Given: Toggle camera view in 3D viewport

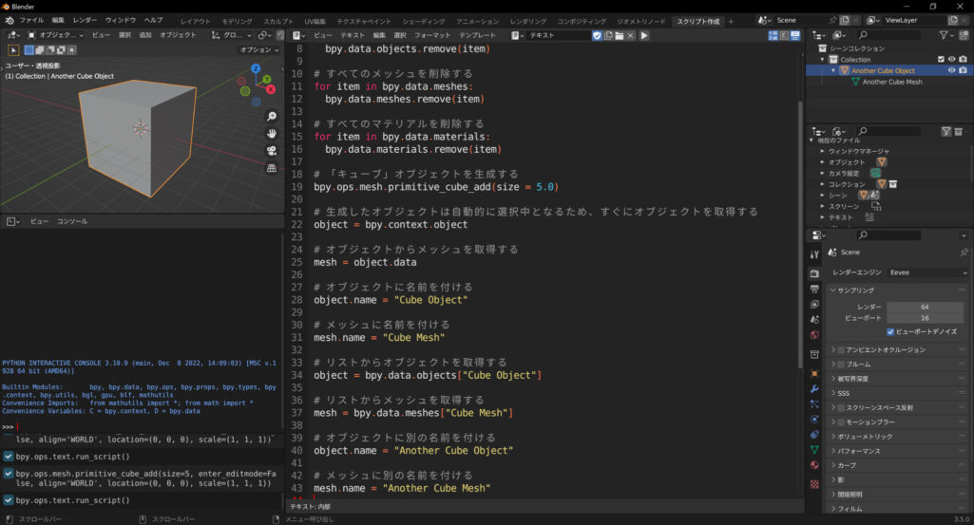Looking at the screenshot, I should pyautogui.click(x=272, y=151).
